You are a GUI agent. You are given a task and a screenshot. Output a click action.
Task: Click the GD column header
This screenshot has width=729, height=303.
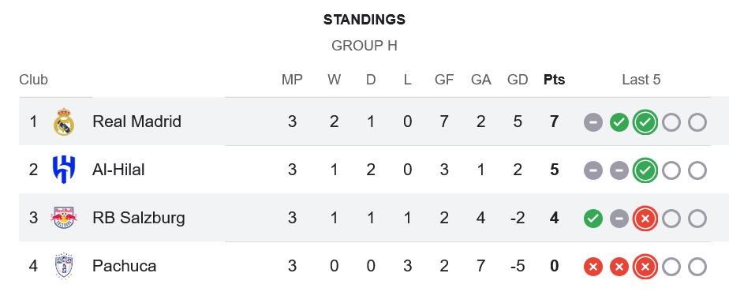[x=518, y=80]
